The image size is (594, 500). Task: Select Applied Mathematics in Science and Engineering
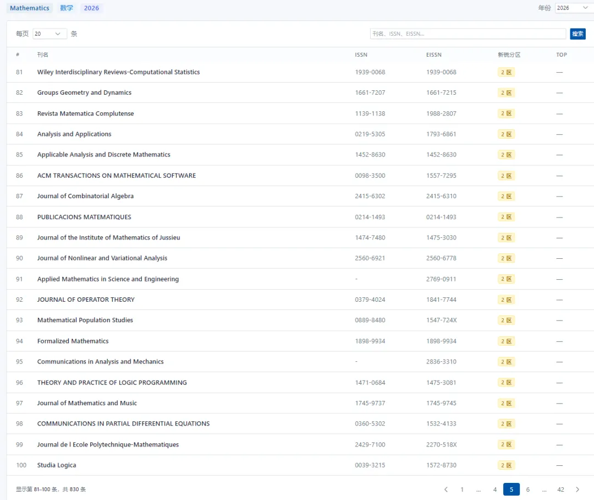coord(108,279)
